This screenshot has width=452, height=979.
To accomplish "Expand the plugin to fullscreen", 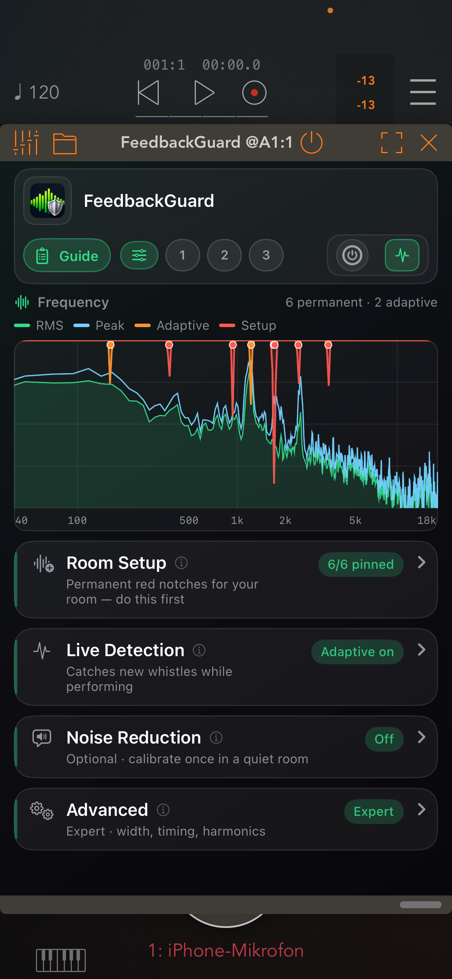I will (x=392, y=143).
